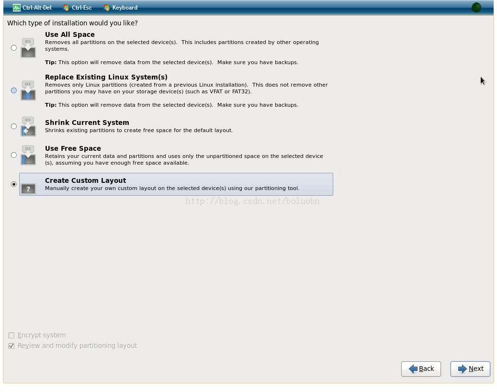Select the Use All Space radio button

[13, 48]
